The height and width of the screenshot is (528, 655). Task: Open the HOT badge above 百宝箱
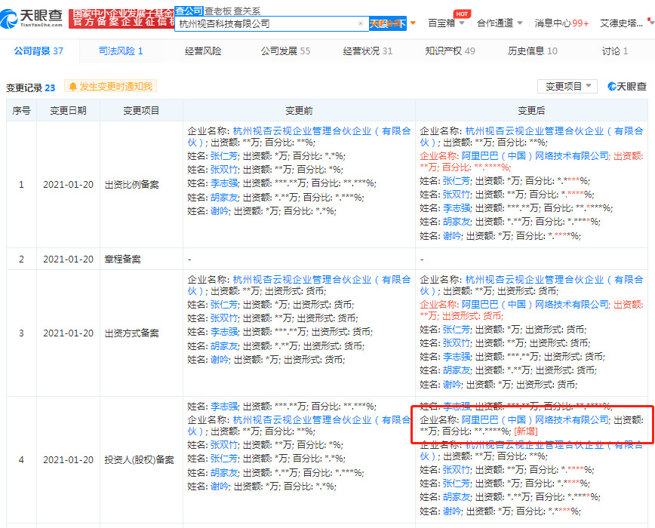(x=462, y=14)
